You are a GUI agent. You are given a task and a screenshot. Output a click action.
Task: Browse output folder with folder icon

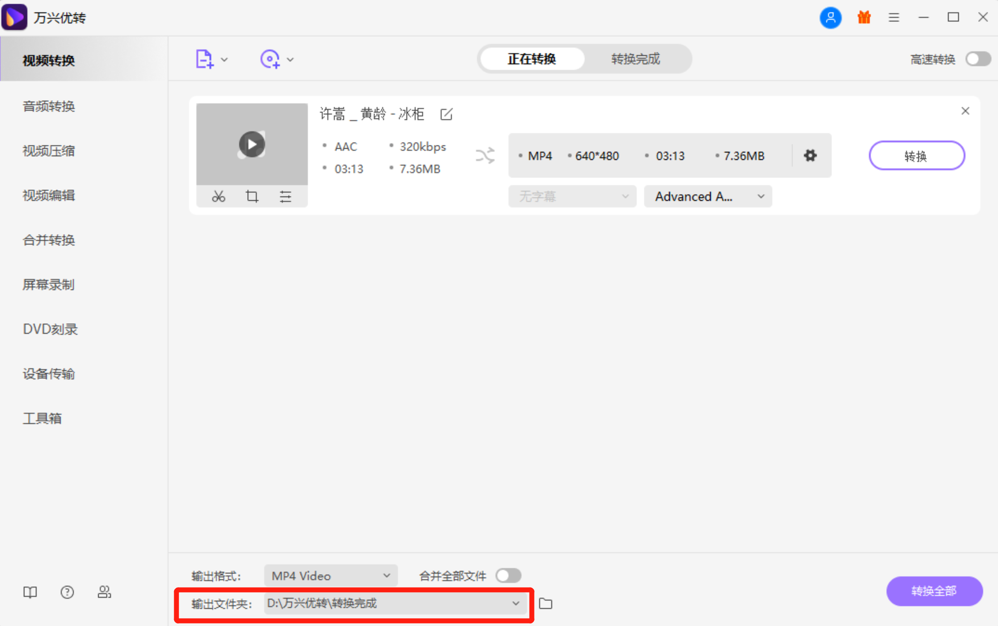click(x=545, y=604)
